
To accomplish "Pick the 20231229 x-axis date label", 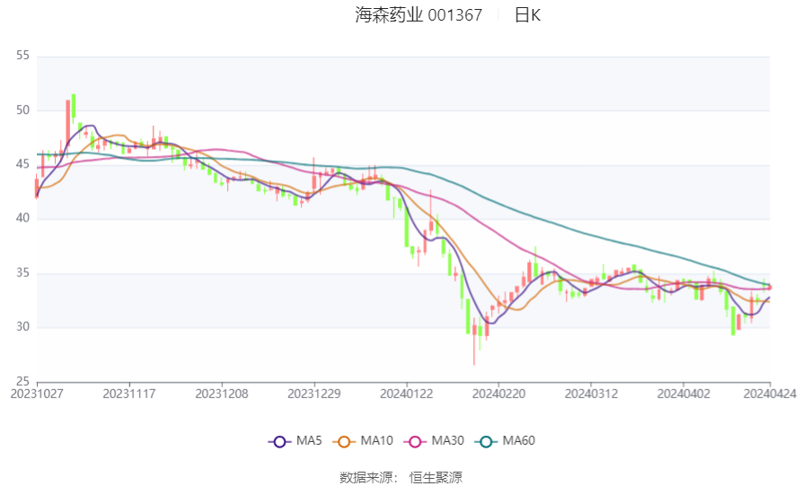I will 313,393.
